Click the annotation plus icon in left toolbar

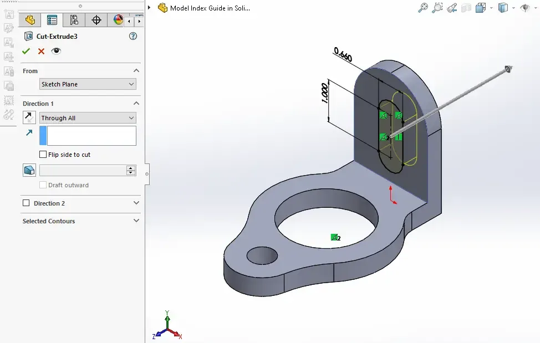click(x=9, y=57)
